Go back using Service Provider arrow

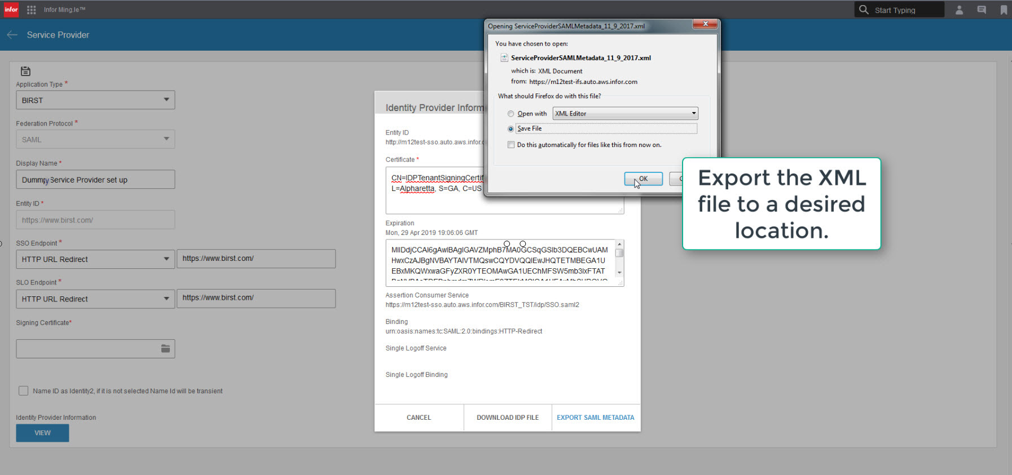point(12,35)
